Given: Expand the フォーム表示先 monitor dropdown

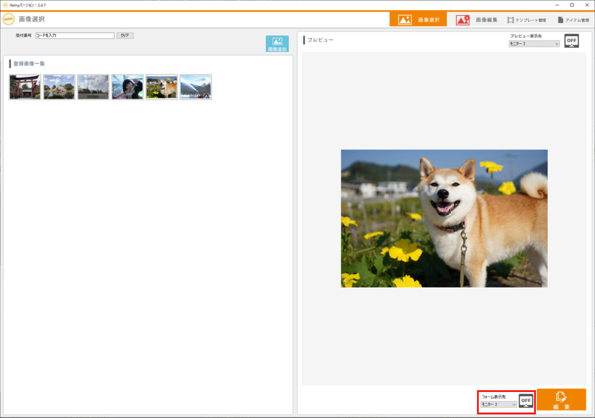Looking at the screenshot, I should (x=499, y=404).
